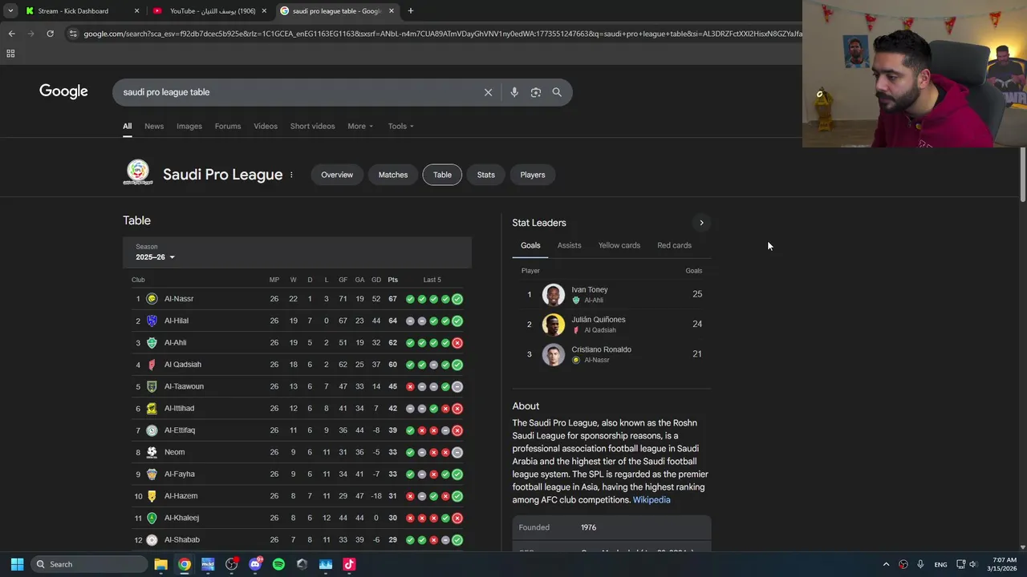
Task: Open Al-Taawoun row in table
Action: [297, 386]
